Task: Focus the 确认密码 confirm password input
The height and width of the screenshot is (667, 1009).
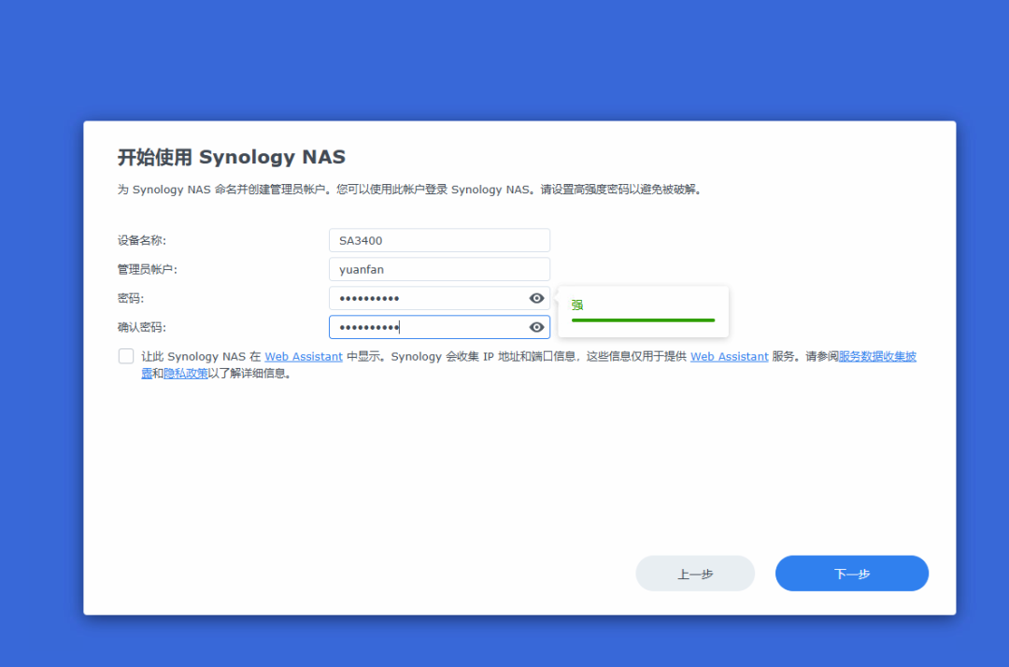Action: tap(439, 327)
